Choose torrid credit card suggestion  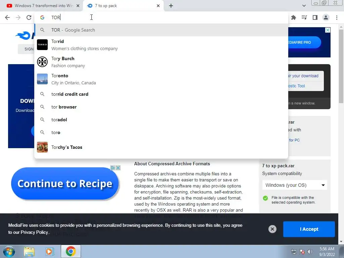click(x=161, y=94)
